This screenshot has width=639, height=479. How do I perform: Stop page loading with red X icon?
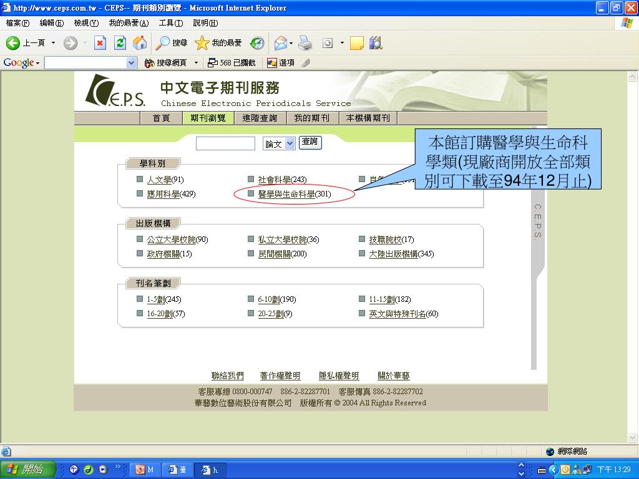[x=100, y=43]
